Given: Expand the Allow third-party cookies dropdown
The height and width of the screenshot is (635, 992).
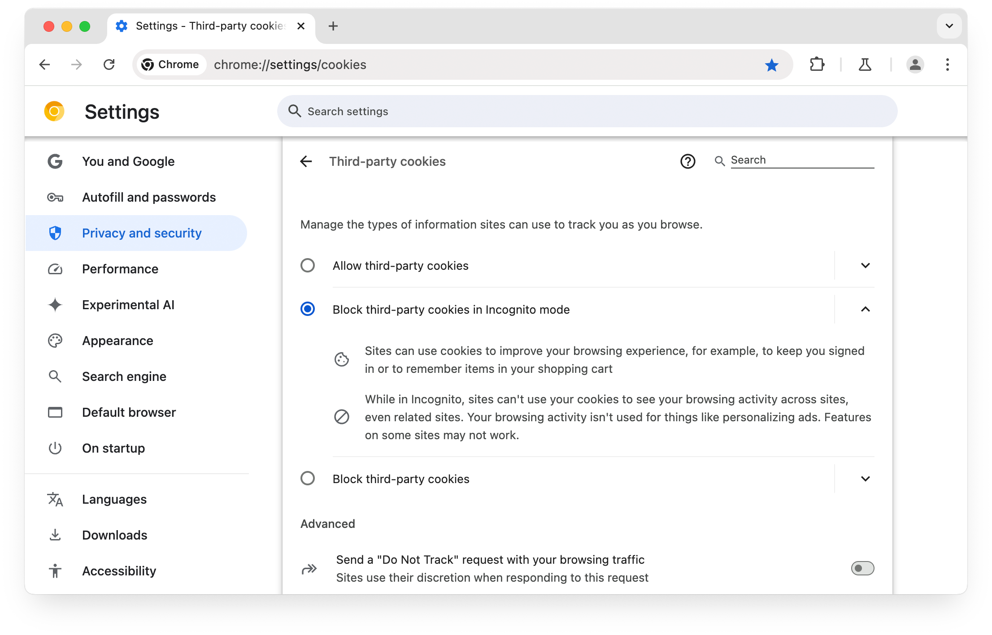Looking at the screenshot, I should (865, 265).
